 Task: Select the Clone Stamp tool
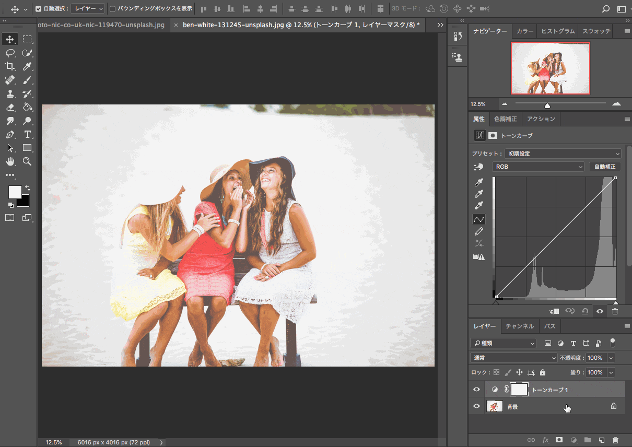(10, 93)
